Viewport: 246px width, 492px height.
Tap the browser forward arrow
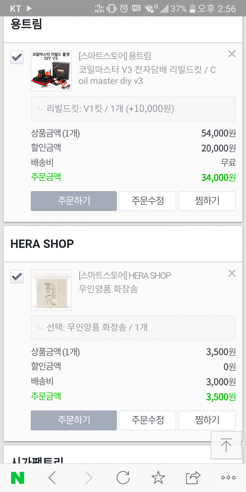click(89, 478)
